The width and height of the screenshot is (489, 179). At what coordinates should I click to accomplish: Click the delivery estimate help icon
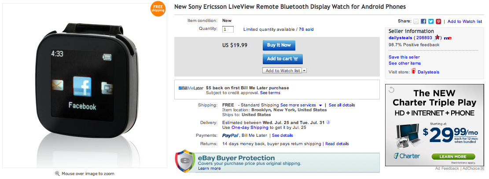tap(328, 122)
